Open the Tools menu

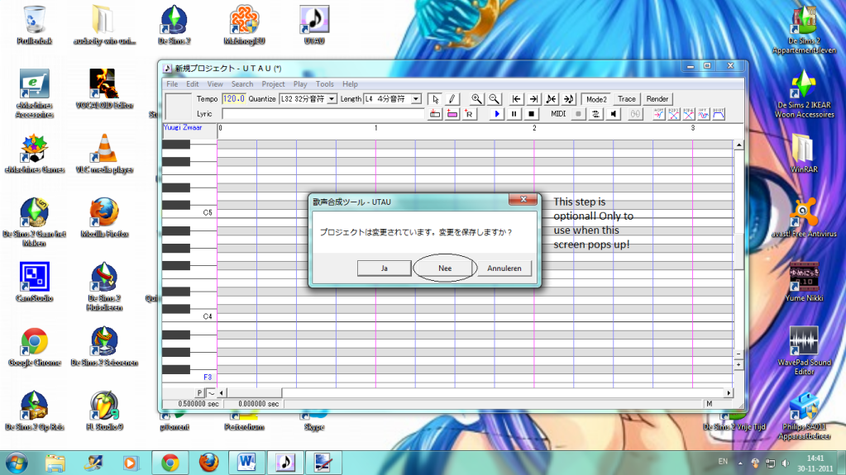(325, 84)
